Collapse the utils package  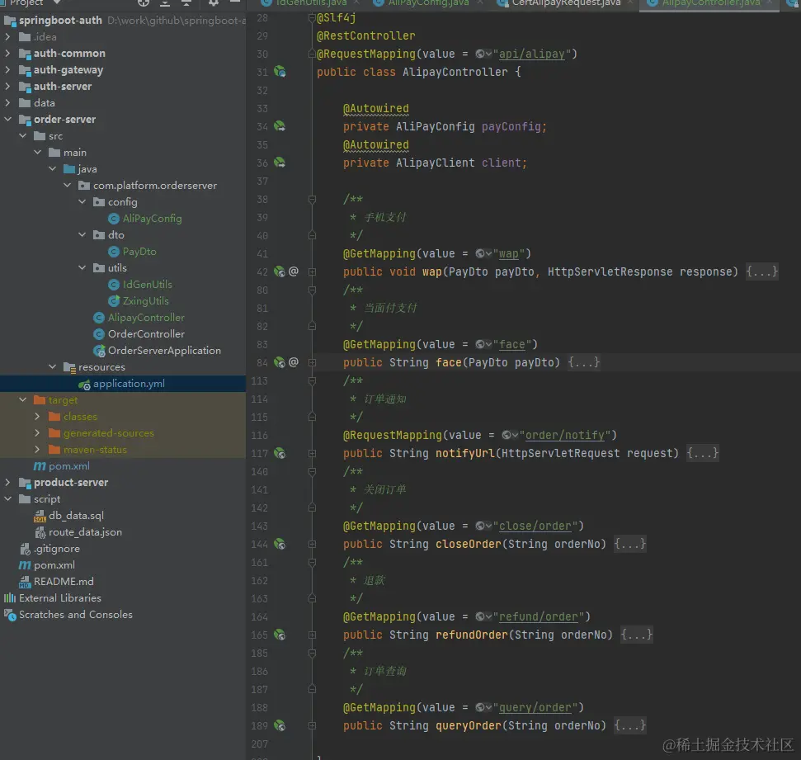click(x=82, y=268)
